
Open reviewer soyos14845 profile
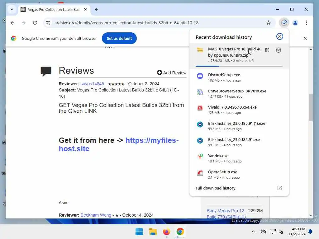pos(92,84)
